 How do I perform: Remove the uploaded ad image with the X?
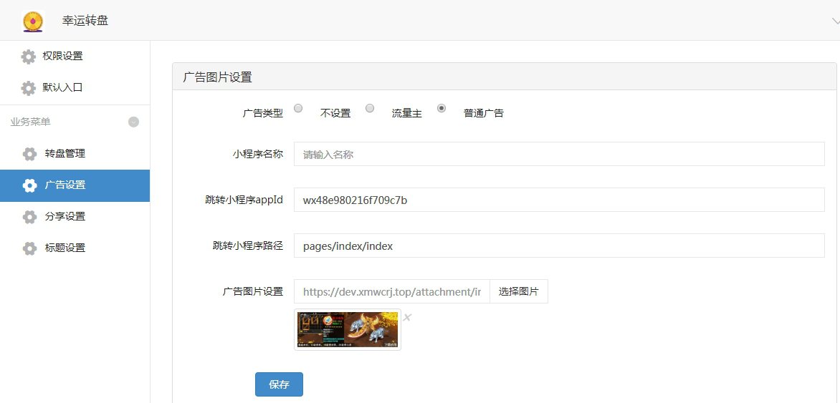point(407,317)
